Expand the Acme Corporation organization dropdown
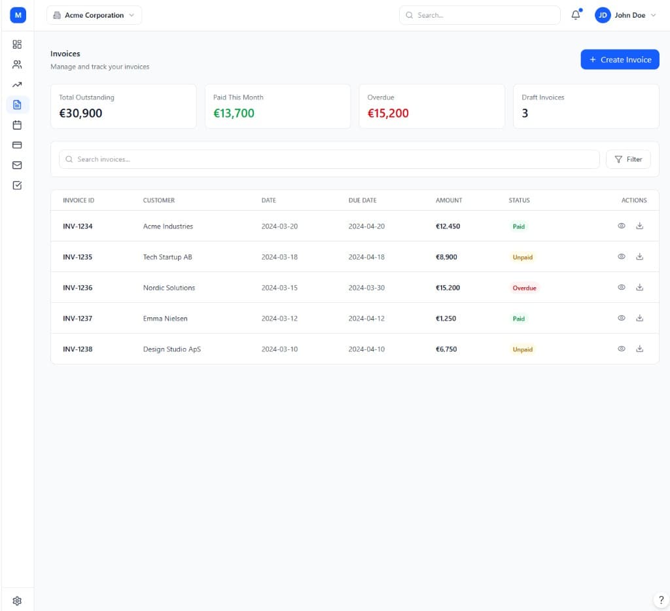Viewport: 670px width, 611px height. pyautogui.click(x=94, y=16)
